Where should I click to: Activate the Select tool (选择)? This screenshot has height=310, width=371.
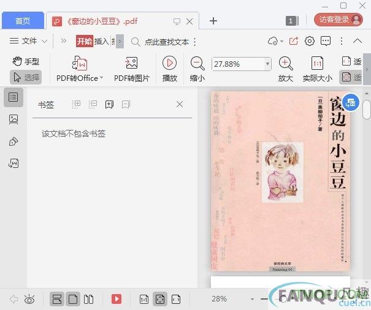(26, 77)
